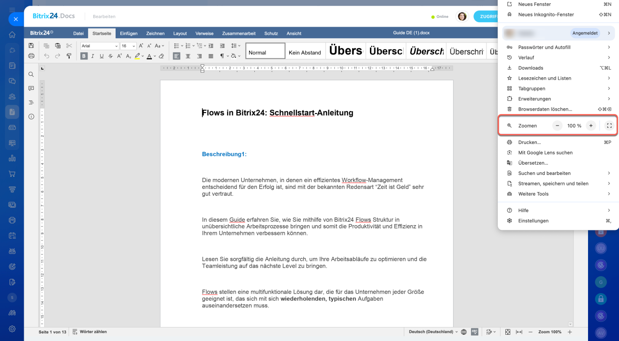
Task: Print the document from the editor toolbar
Action: [31, 56]
